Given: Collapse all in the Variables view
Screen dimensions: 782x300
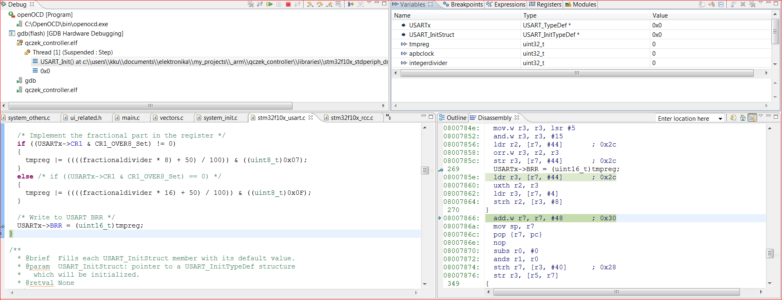Looking at the screenshot, I should [721, 4].
